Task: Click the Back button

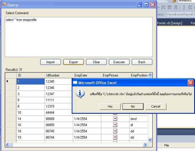Action: tap(142, 62)
